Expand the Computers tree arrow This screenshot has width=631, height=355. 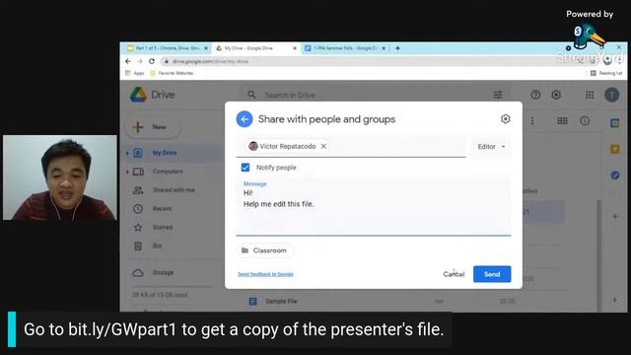pyautogui.click(x=127, y=172)
